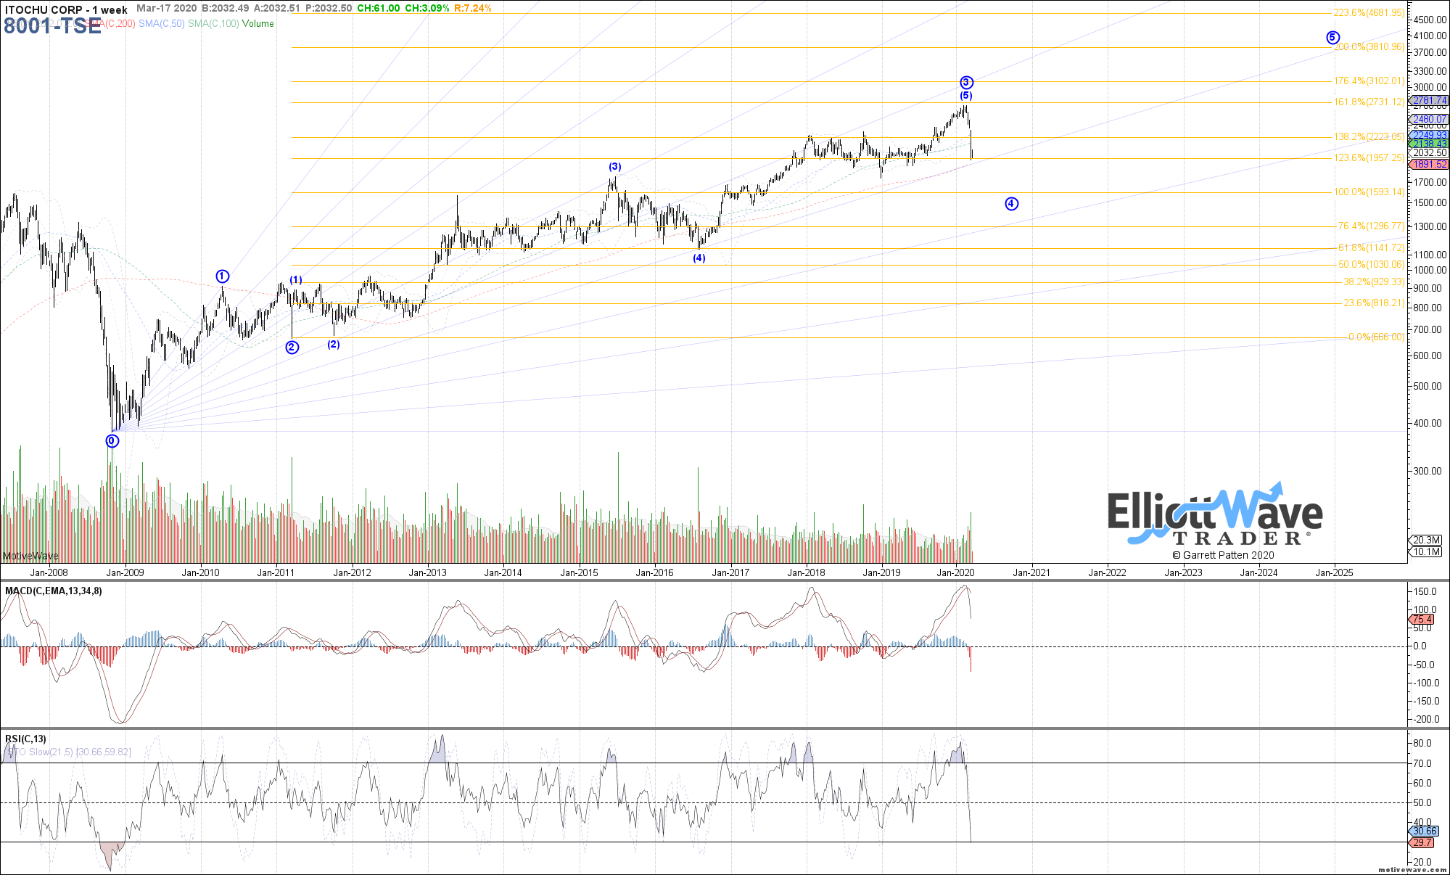Select the circled wave 1 marker near Jan-2010
The width and height of the screenshot is (1450, 875).
(223, 276)
